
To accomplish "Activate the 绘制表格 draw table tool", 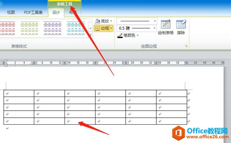I will click(x=166, y=27).
